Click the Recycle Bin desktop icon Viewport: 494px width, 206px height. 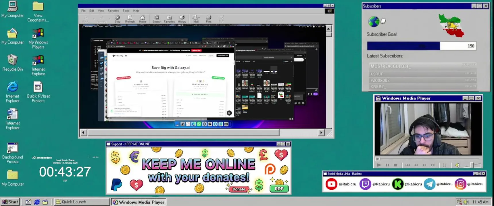click(12, 63)
